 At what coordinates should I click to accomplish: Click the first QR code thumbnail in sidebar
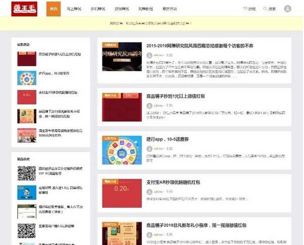27,173
